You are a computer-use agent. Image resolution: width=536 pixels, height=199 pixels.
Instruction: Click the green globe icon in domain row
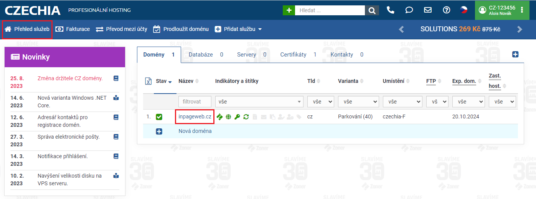(228, 117)
